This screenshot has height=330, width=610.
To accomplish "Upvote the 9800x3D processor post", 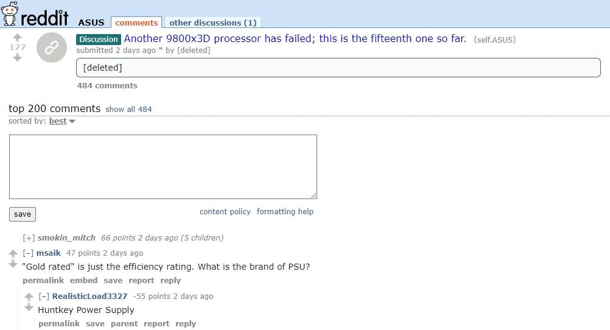I will (x=17, y=37).
